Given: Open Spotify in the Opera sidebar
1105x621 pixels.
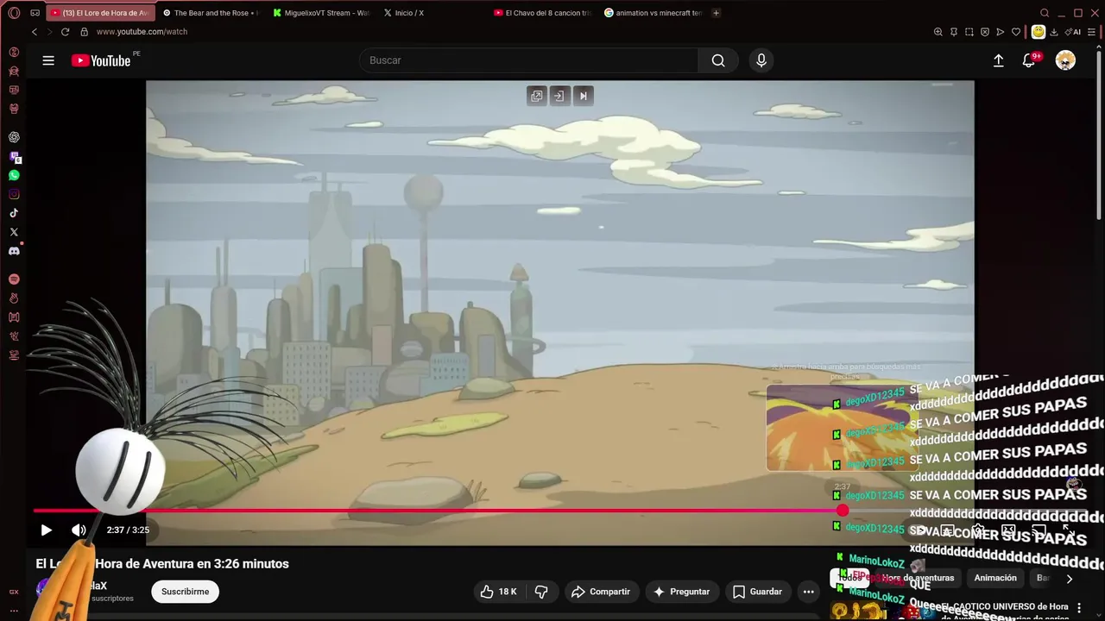Looking at the screenshot, I should click(x=14, y=279).
